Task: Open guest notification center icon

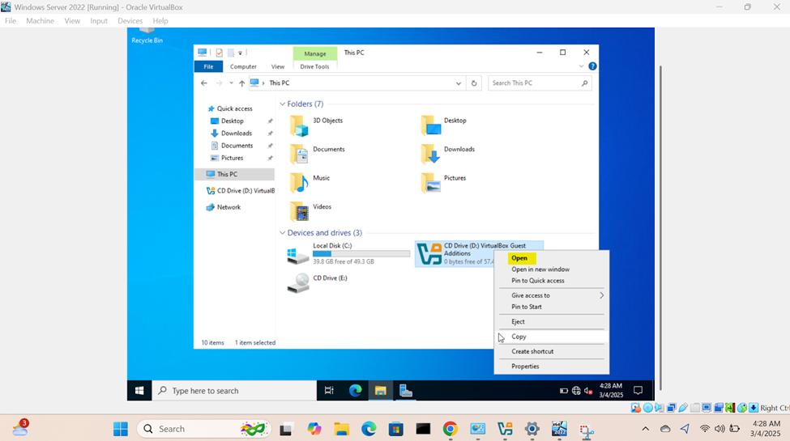Action: click(638, 391)
